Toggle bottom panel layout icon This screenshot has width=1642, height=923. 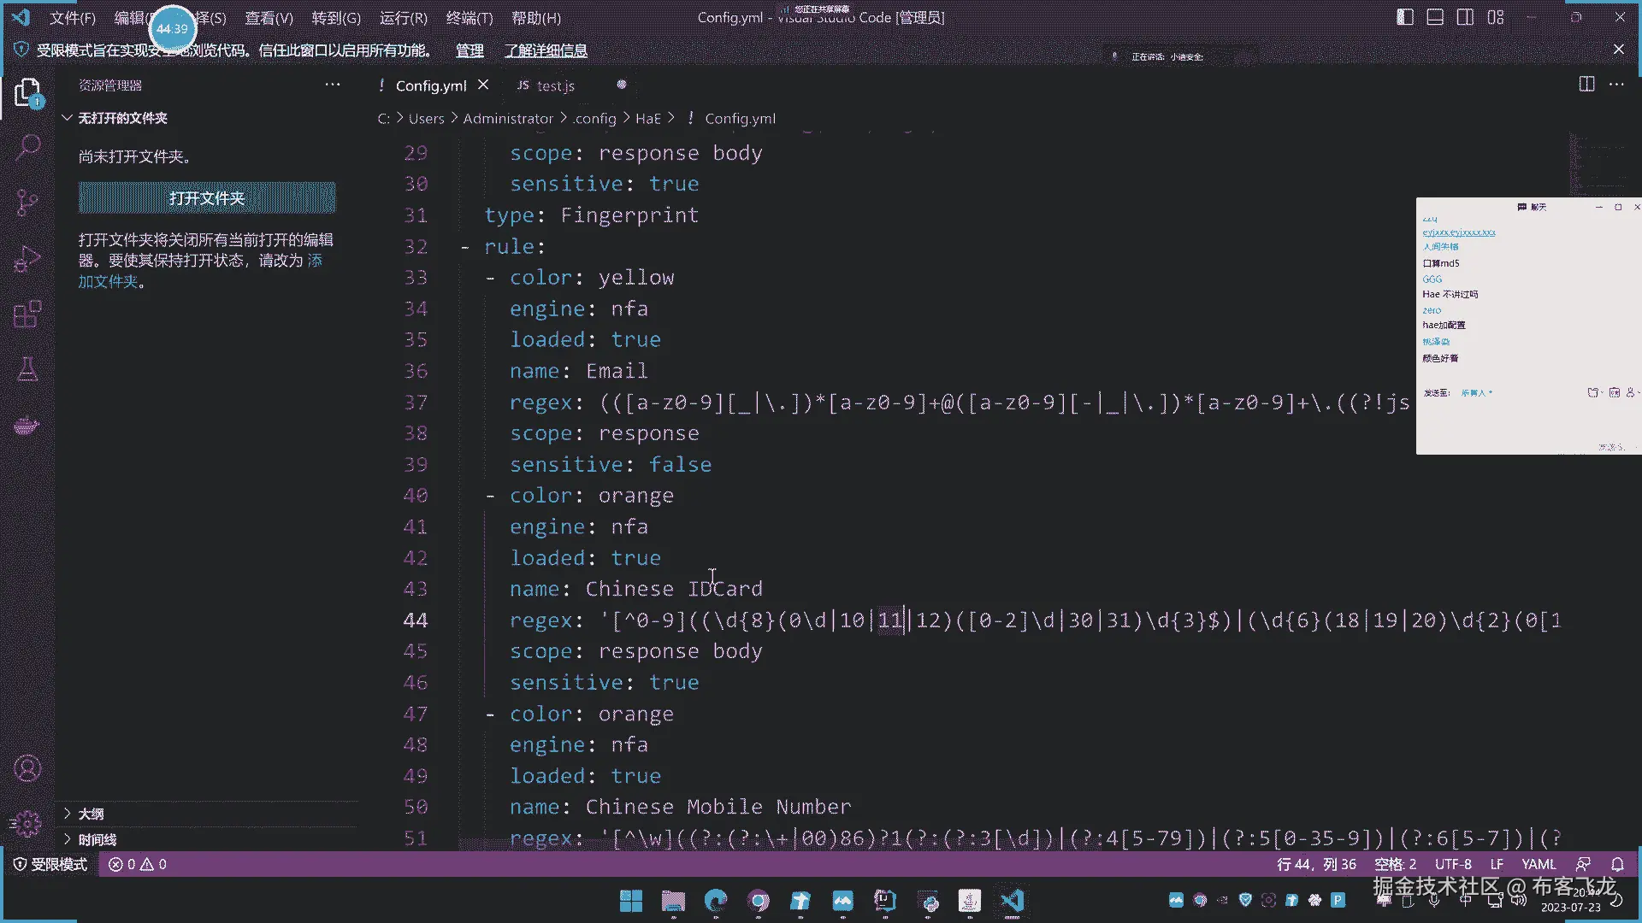[x=1435, y=17]
